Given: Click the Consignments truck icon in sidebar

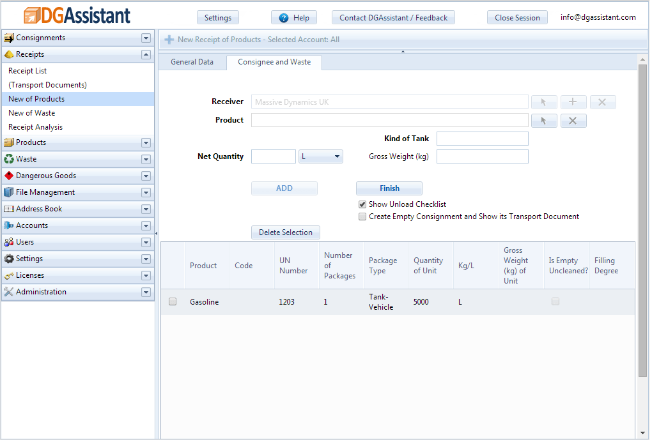Looking at the screenshot, I should 9,38.
